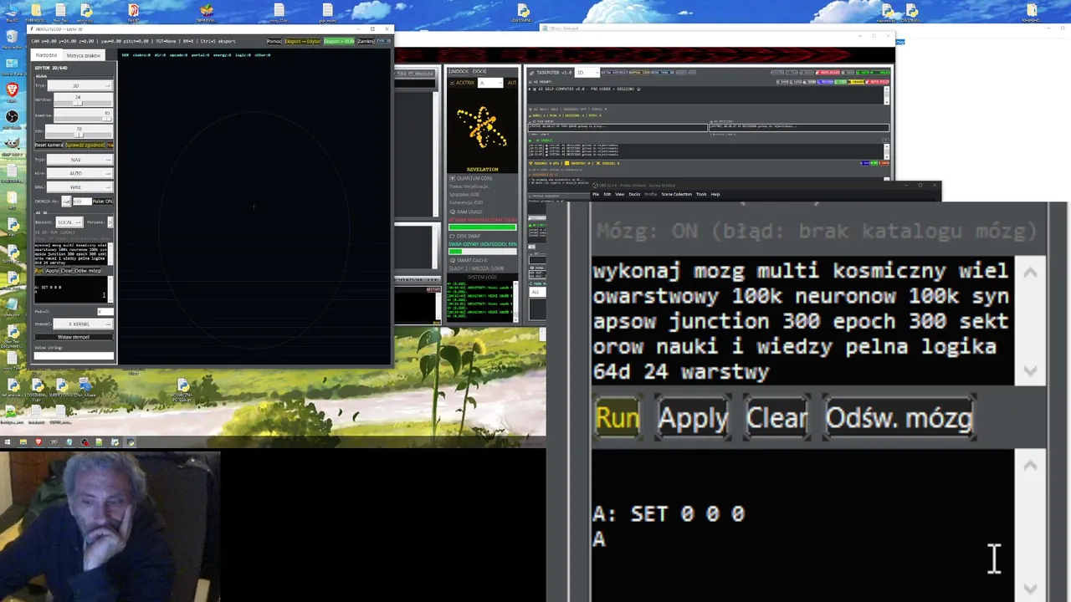Click the Windows Start button

(x=7, y=441)
